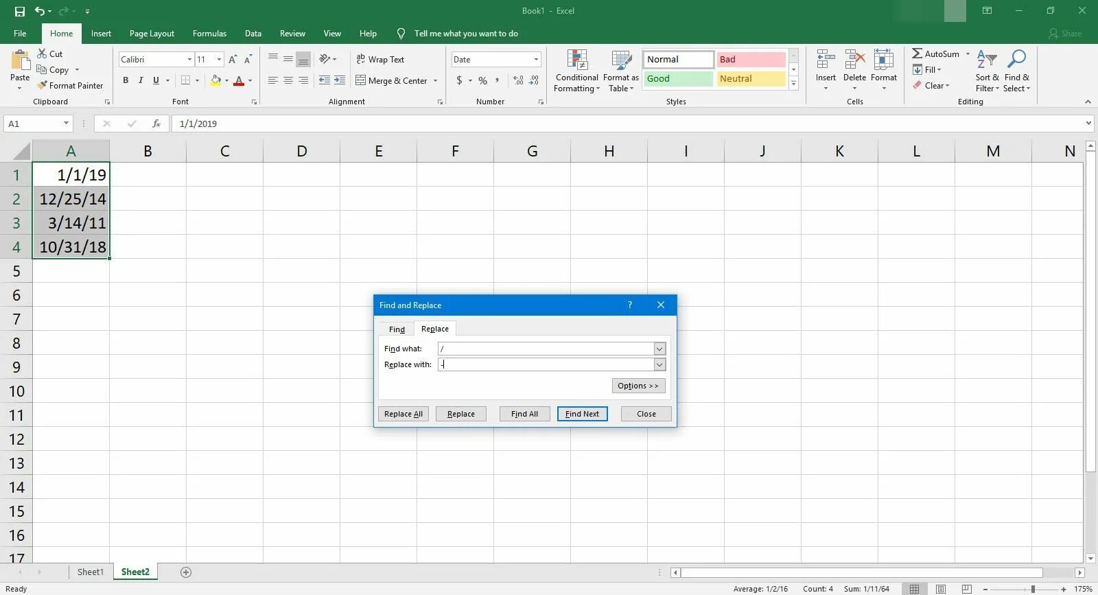Click the Delete cells icon
Screen dimensions: 1098x595
tap(854, 60)
